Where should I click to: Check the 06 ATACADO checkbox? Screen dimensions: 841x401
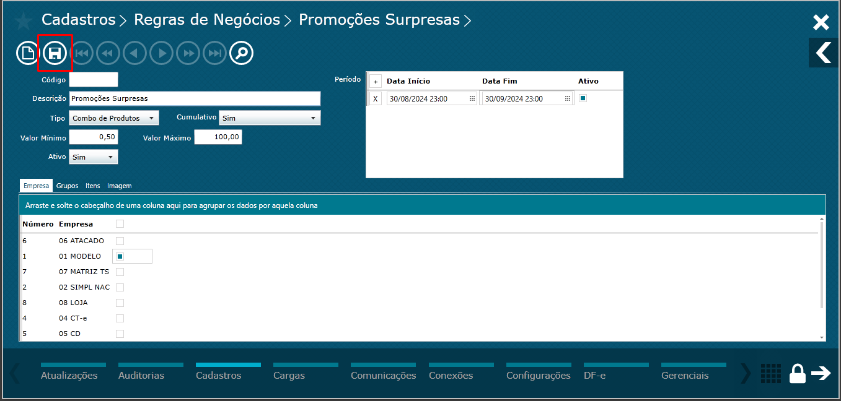[120, 241]
